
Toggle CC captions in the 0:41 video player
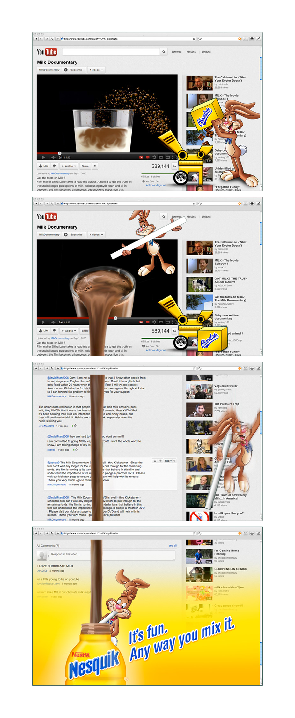coord(141,322)
